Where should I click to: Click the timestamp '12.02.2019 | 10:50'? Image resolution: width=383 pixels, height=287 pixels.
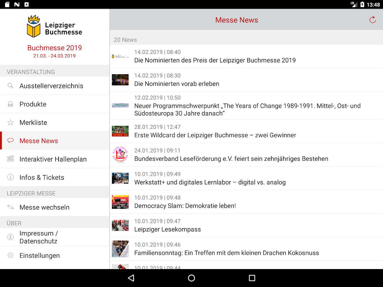point(157,98)
